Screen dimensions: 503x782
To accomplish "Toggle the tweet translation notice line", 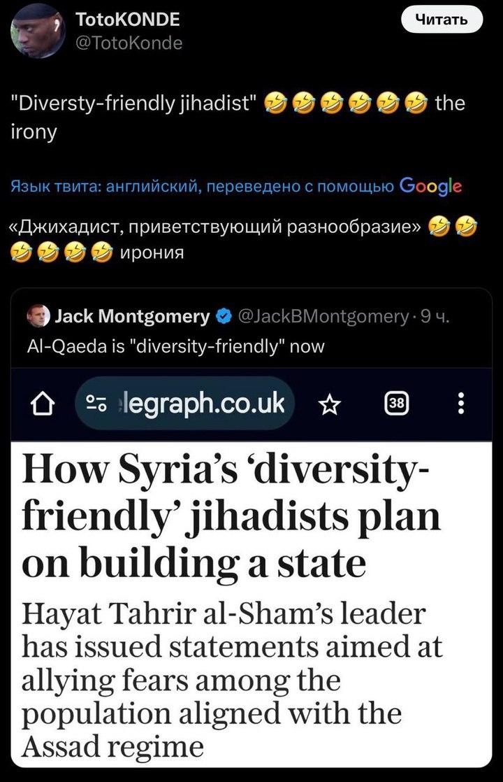I will [236, 187].
